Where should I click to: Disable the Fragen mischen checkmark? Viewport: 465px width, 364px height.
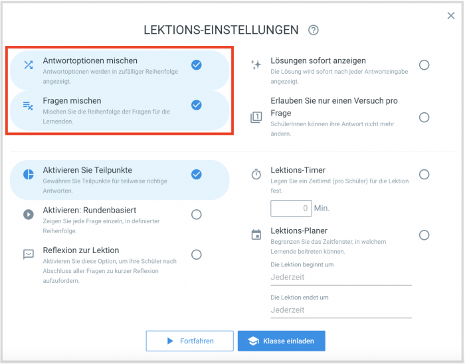(x=197, y=105)
